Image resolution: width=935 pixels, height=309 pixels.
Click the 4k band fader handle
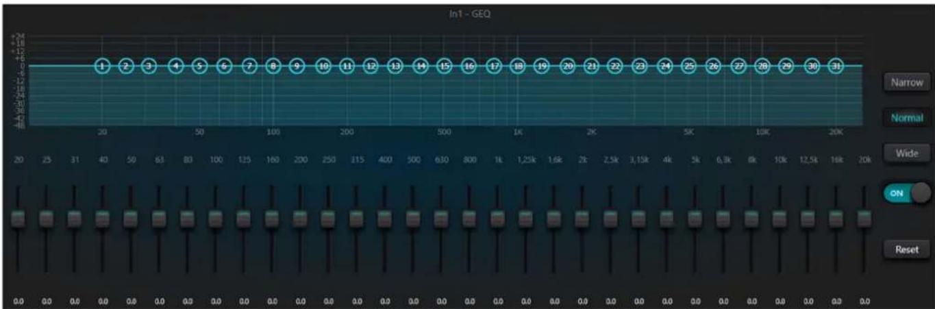click(x=666, y=219)
